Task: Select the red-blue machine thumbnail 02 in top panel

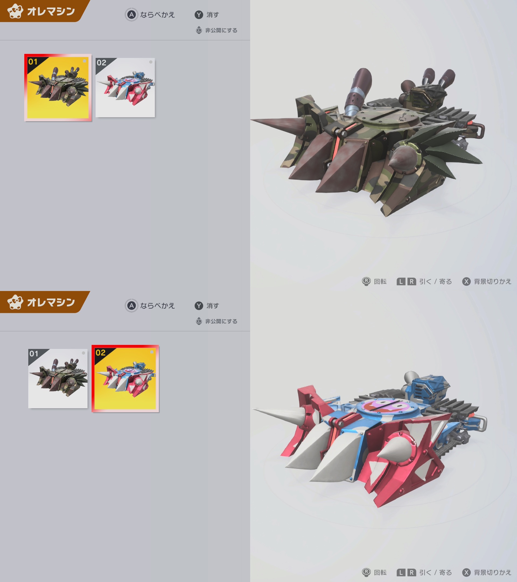Action: pos(125,87)
